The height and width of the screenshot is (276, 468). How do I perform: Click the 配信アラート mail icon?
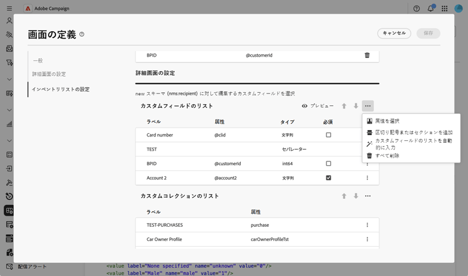pos(9,267)
